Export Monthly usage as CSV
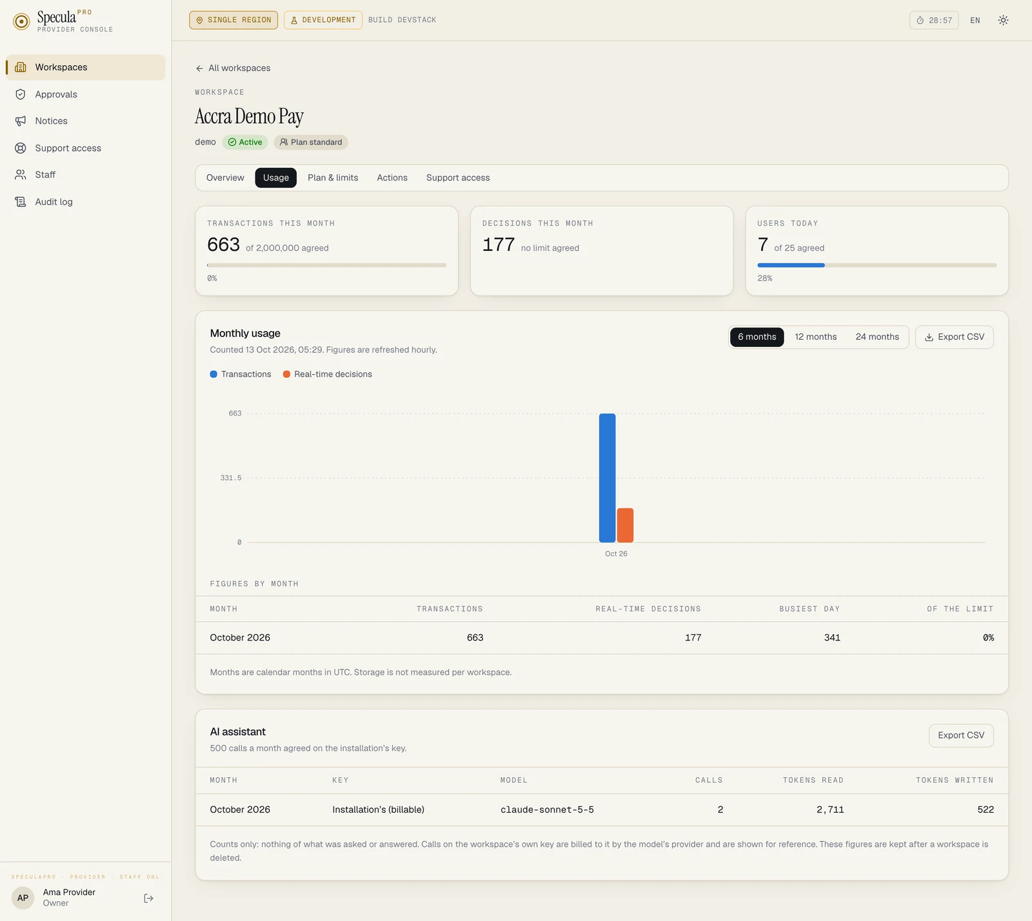 point(954,337)
